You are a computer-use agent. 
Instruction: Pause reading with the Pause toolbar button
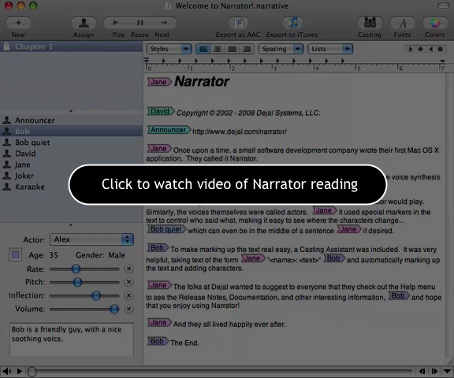point(140,23)
